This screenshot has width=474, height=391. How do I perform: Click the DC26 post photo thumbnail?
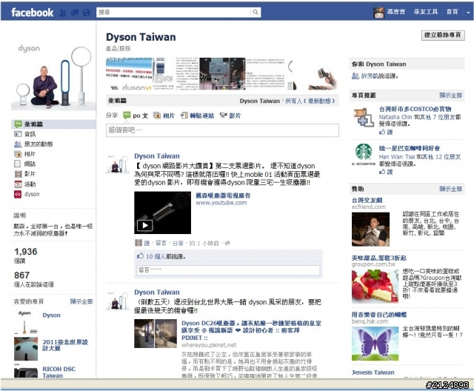156,333
